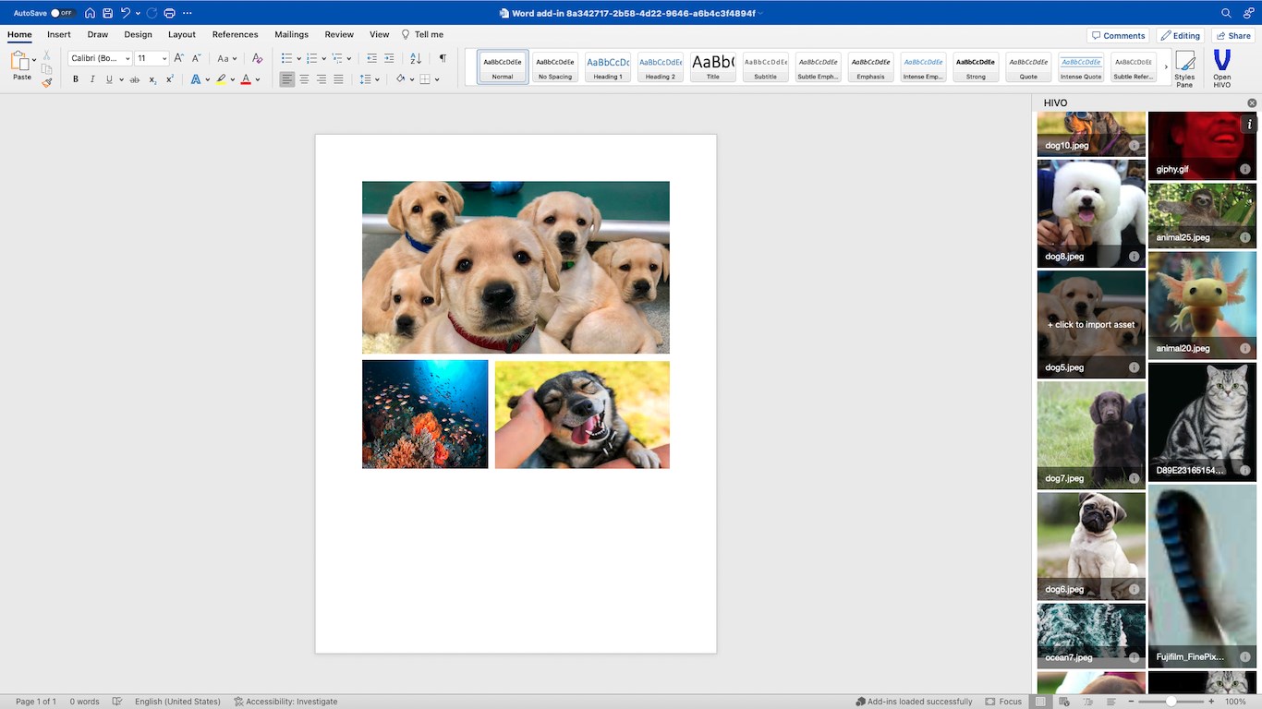Viewport: 1262px width, 709px height.
Task: Click the Sort A-Z icon
Action: [415, 58]
